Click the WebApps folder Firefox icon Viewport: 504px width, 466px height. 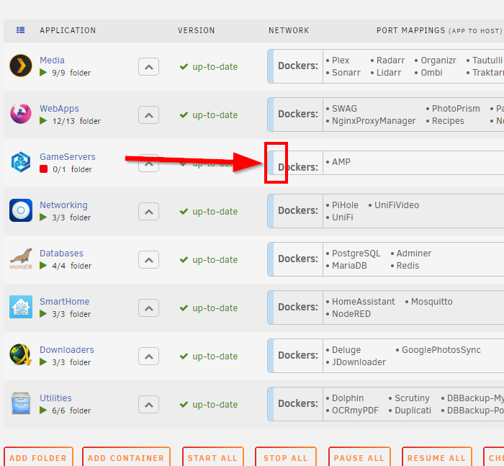tap(21, 114)
